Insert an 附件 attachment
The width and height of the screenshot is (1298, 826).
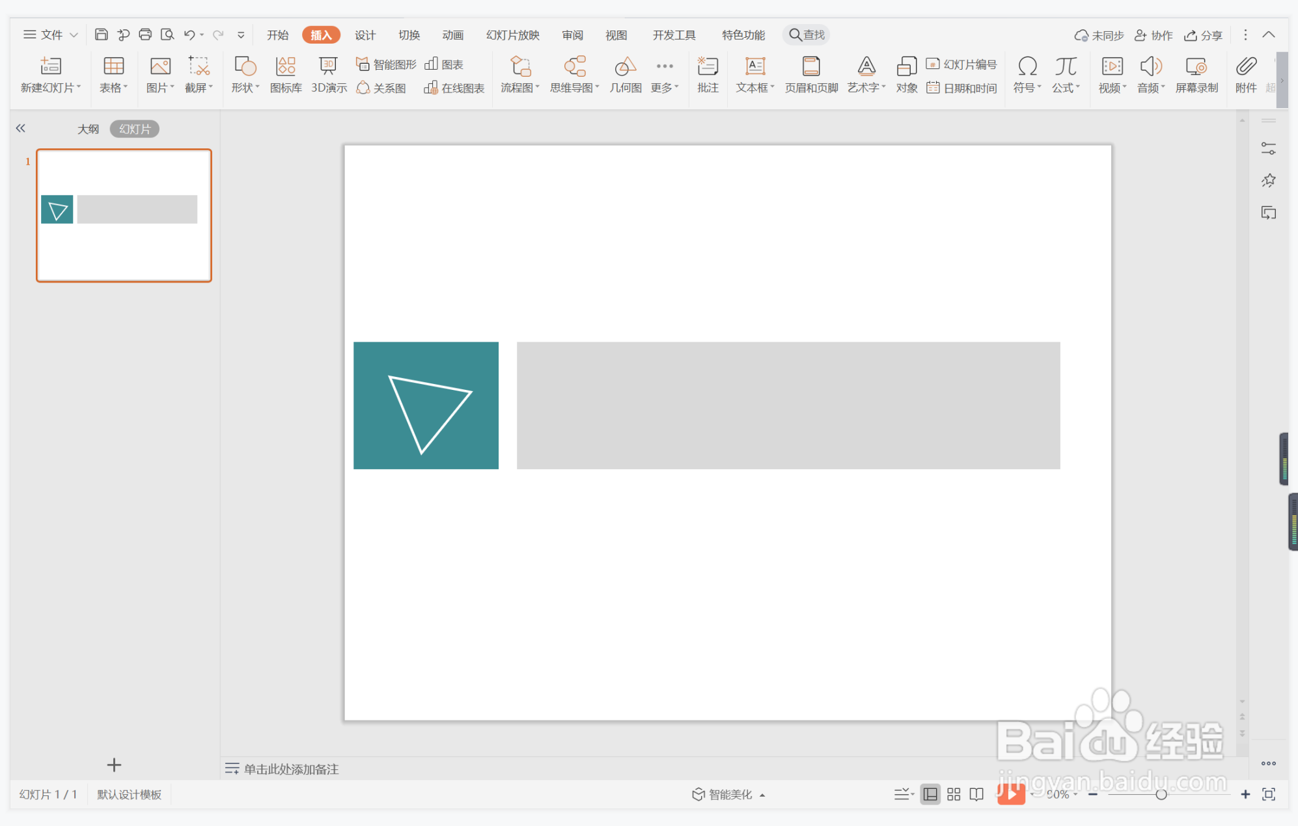[x=1245, y=75]
